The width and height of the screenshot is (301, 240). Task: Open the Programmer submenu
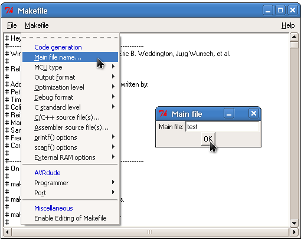[70, 183]
